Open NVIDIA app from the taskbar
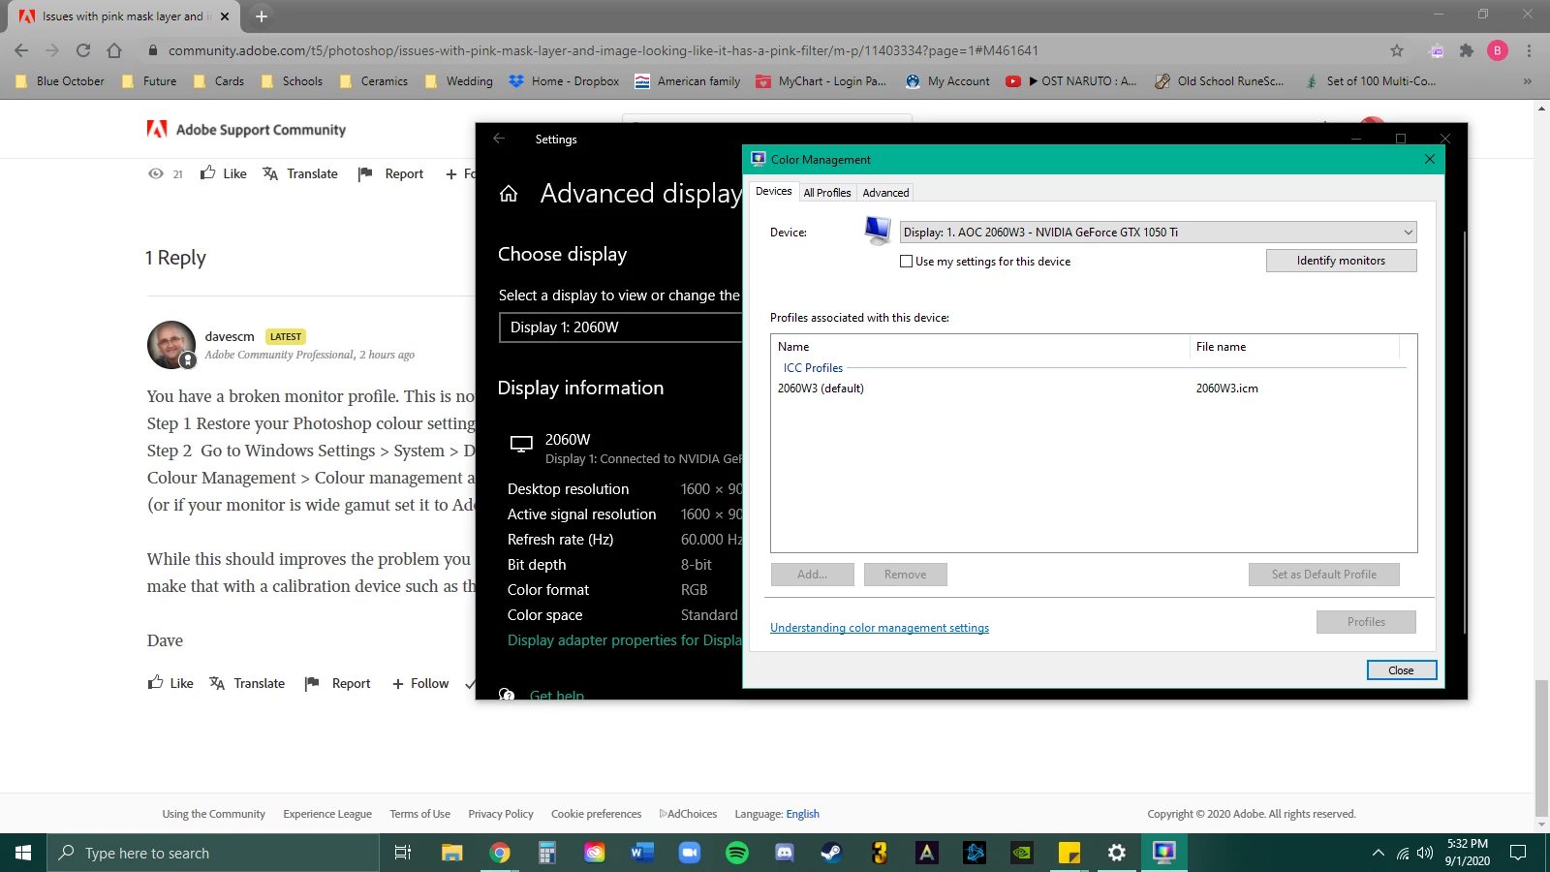 [x=1022, y=853]
